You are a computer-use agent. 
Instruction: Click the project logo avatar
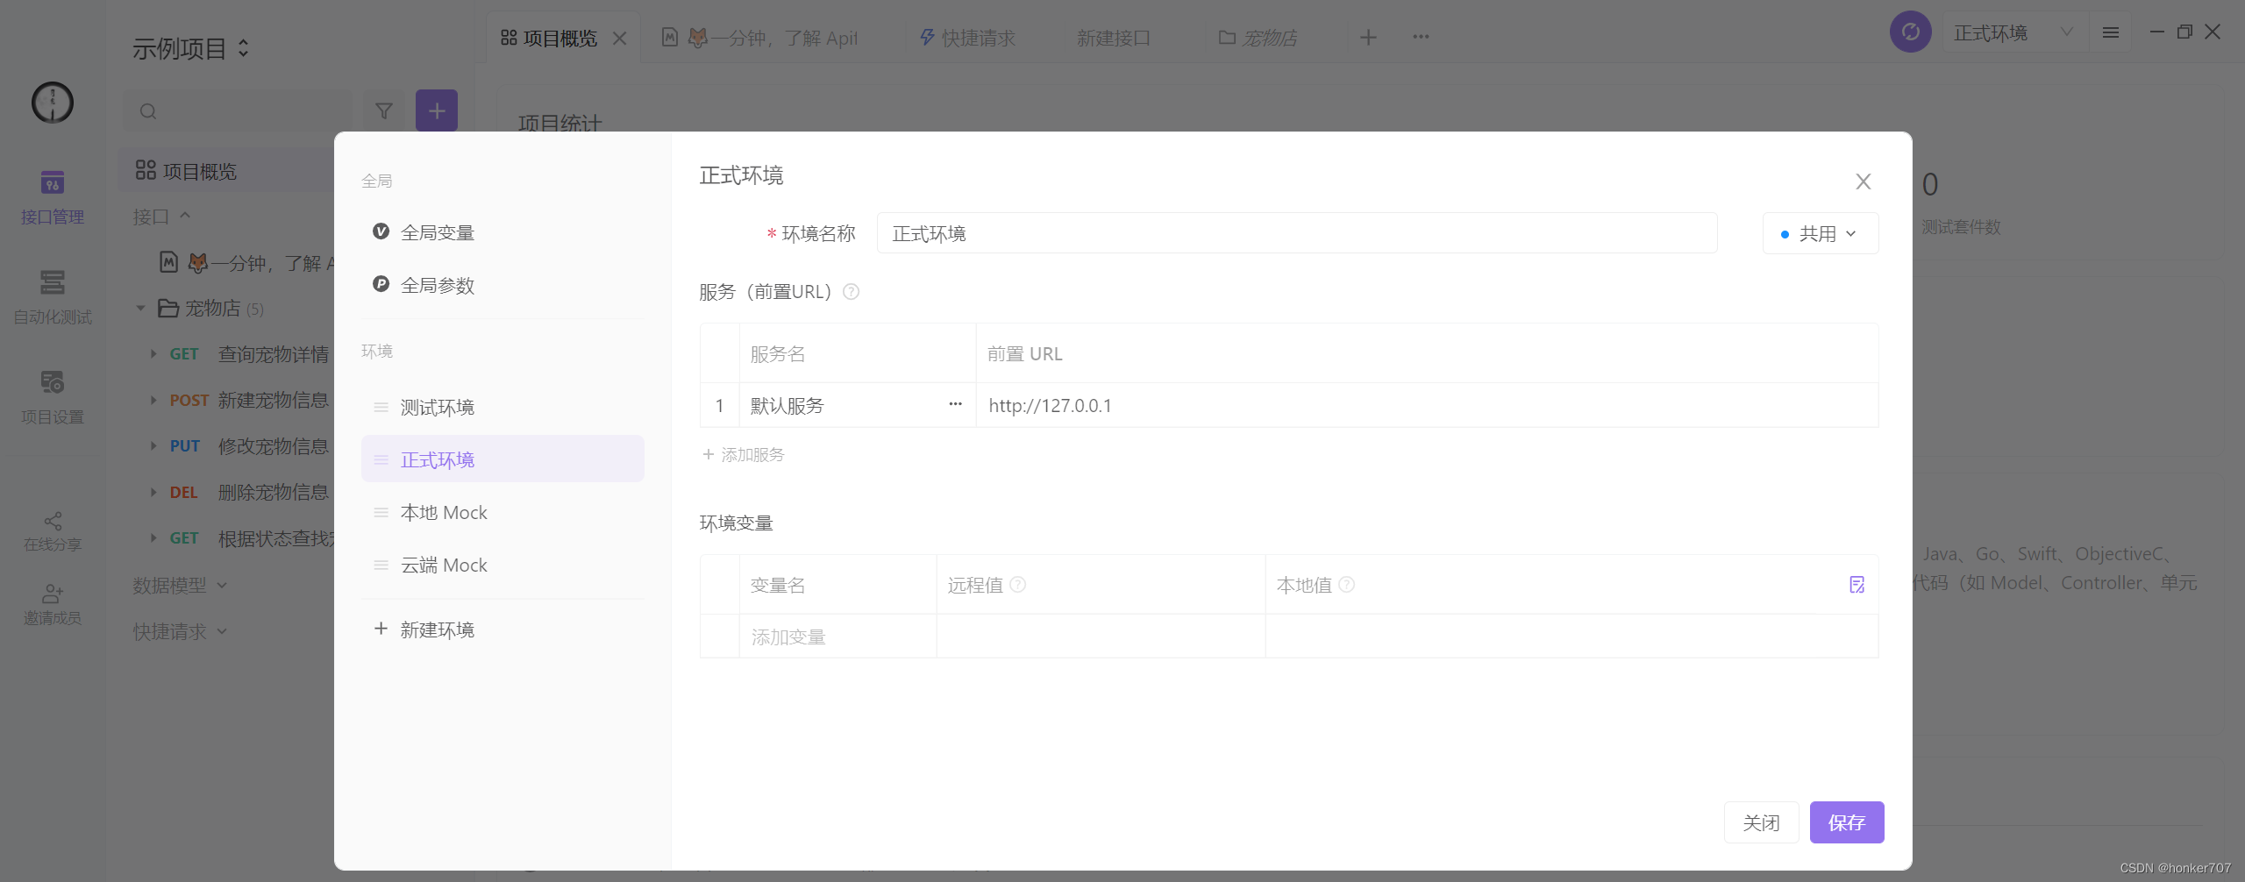click(53, 103)
